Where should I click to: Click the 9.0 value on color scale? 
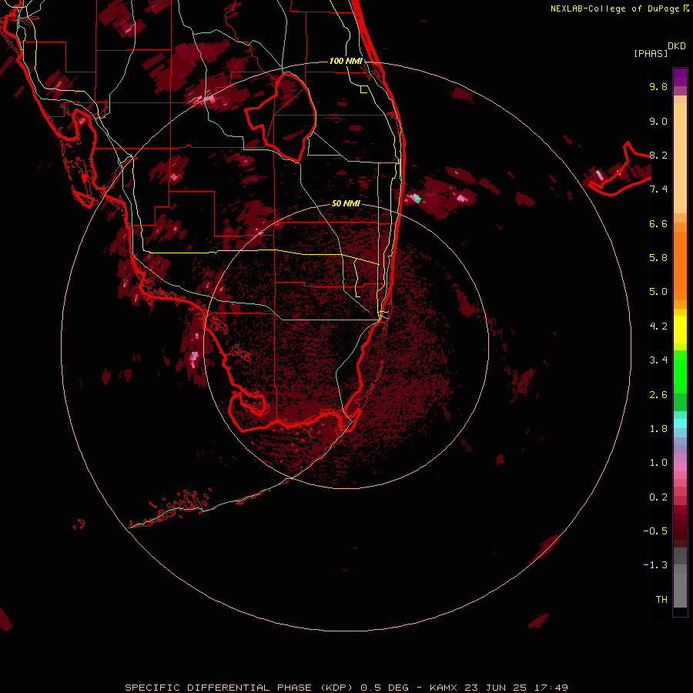point(658,121)
